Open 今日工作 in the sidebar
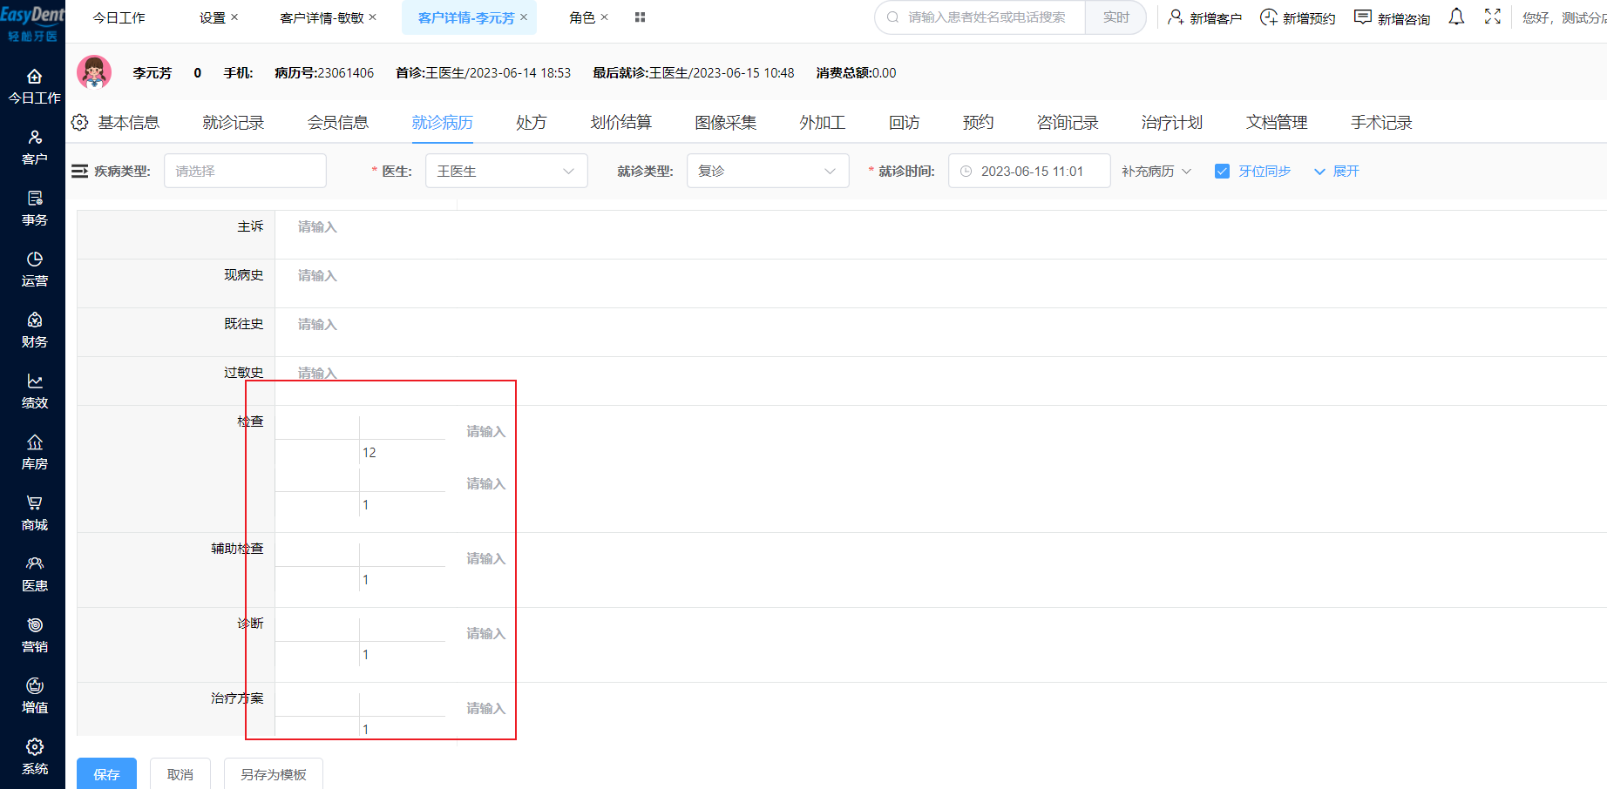Image resolution: width=1607 pixels, height=789 pixels. coord(34,87)
